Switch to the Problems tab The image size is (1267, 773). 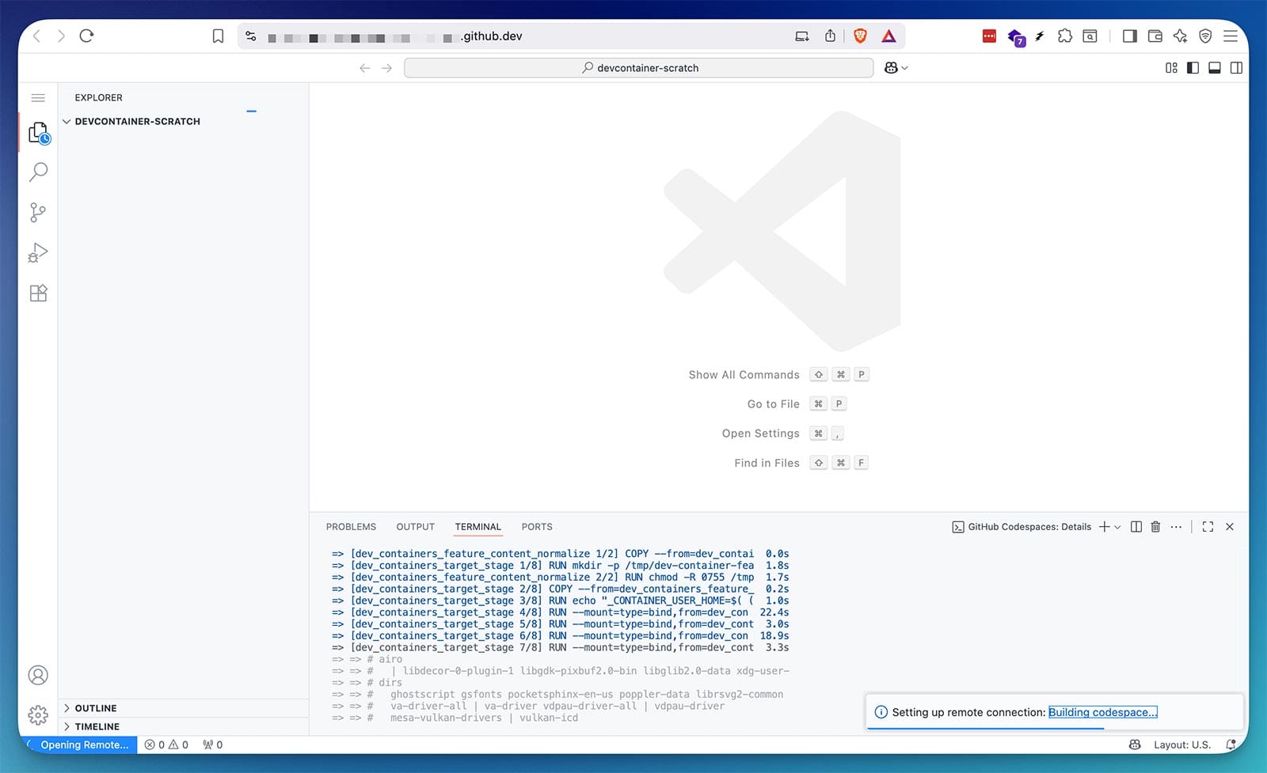[x=351, y=527]
